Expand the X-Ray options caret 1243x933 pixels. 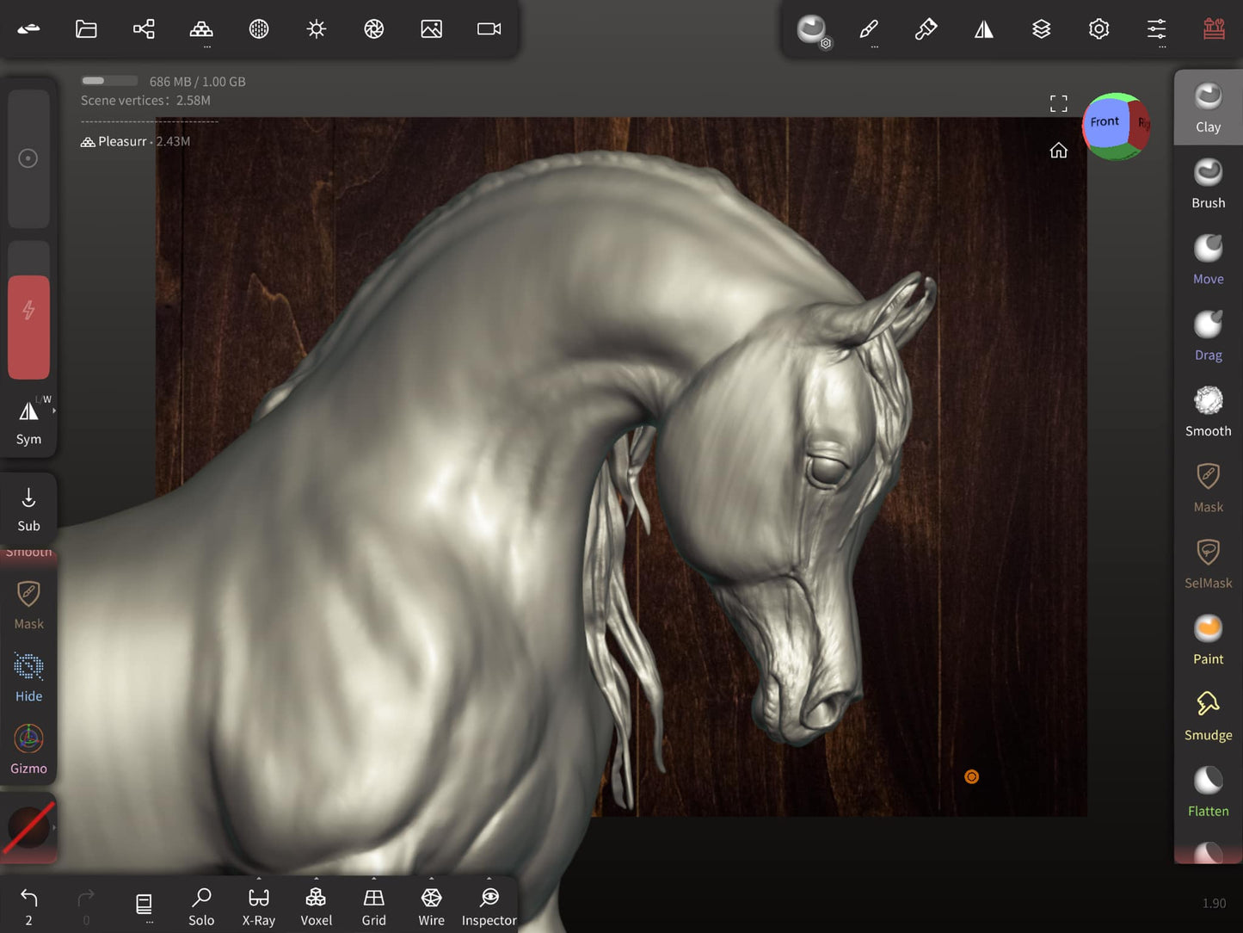[x=259, y=879]
